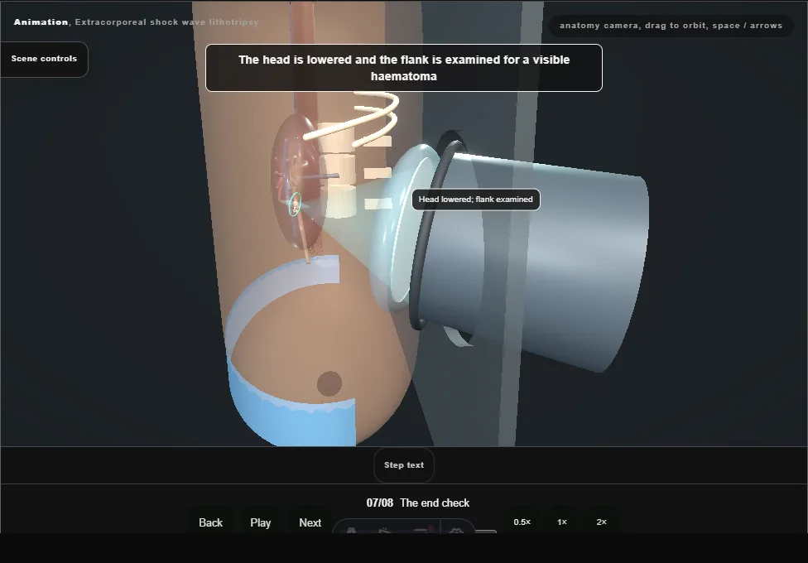This screenshot has height=563, width=808.
Task: Set playback speed to 2×
Action: pos(601,522)
